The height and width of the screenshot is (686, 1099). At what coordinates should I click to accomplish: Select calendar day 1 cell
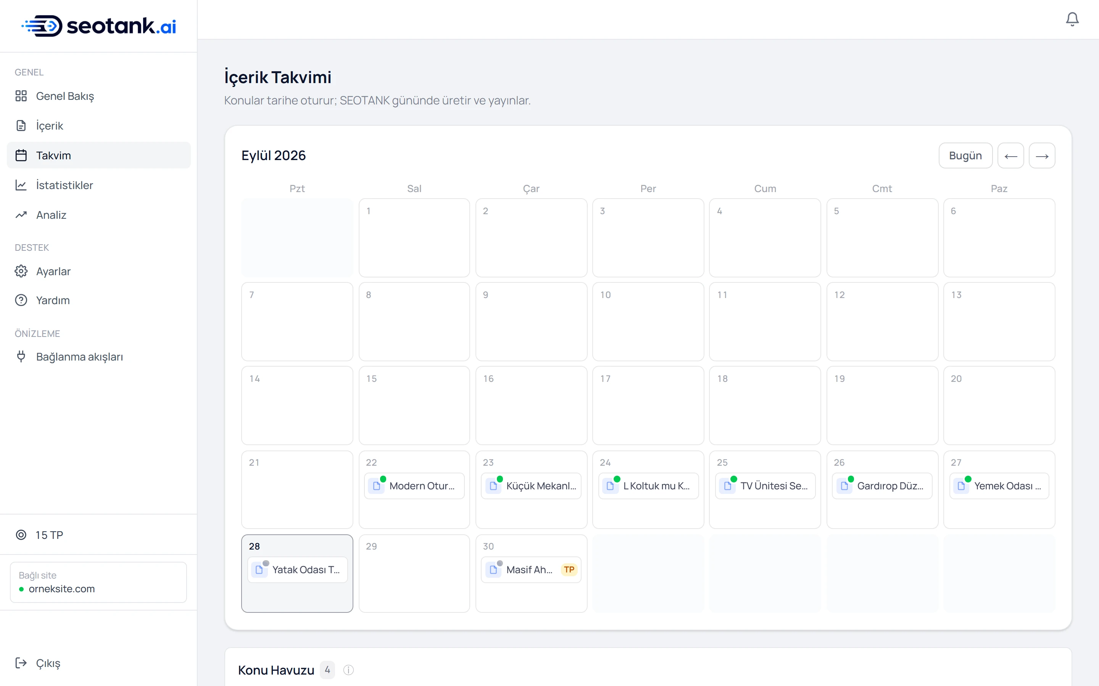click(414, 238)
